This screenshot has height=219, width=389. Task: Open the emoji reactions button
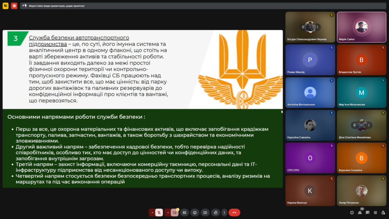click(x=195, y=213)
